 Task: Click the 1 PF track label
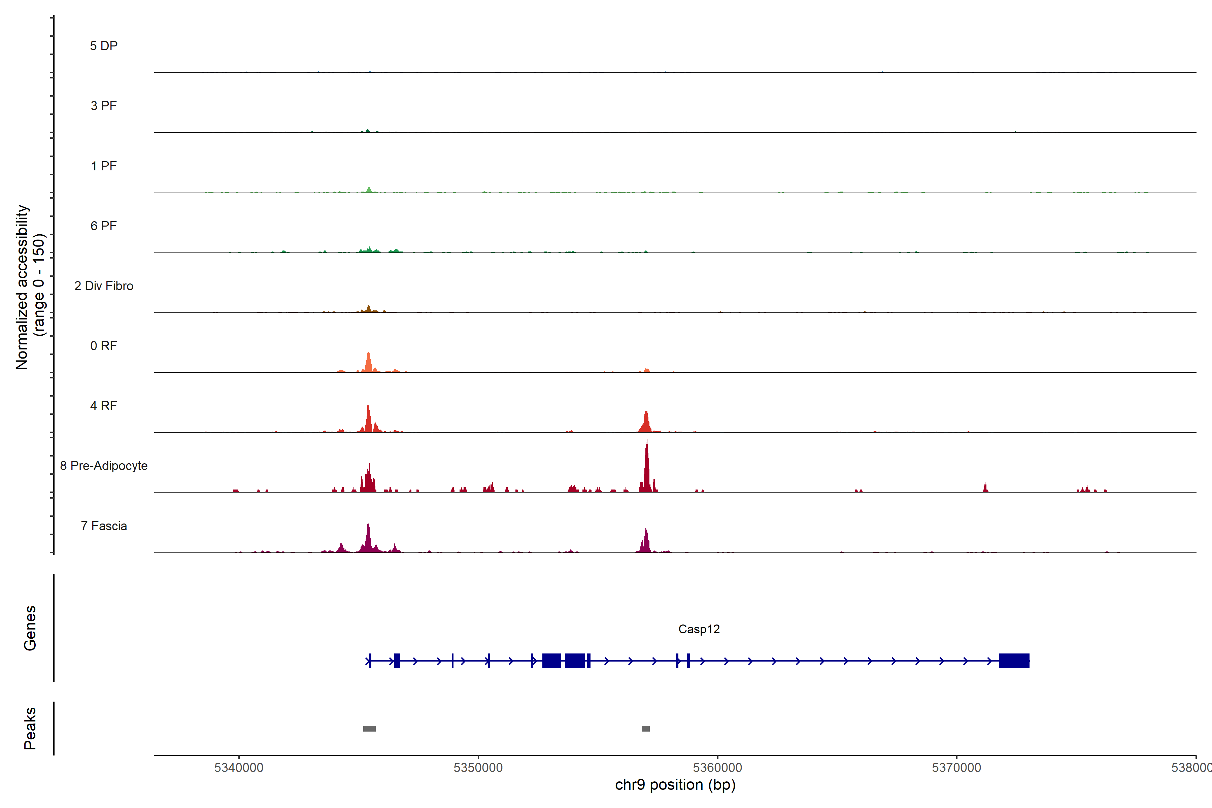pos(104,166)
